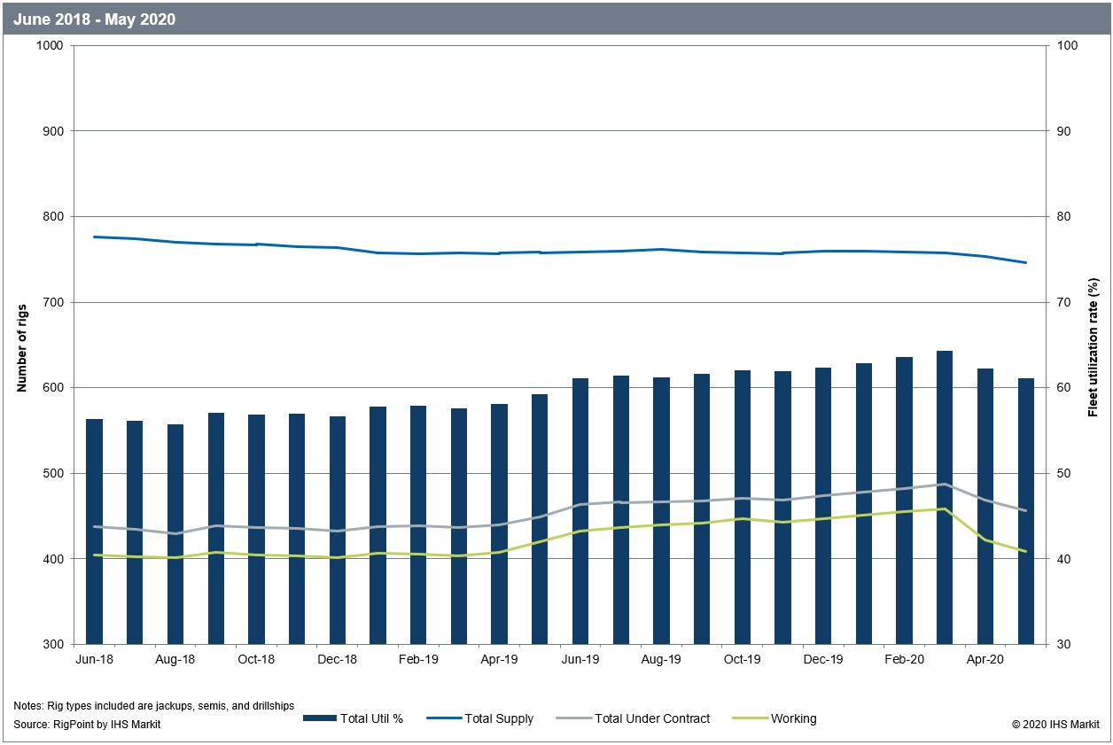This screenshot has width=1113, height=745.
Task: Click the "Source: RigPoint by IHS Markit" text
Action: tap(87, 725)
